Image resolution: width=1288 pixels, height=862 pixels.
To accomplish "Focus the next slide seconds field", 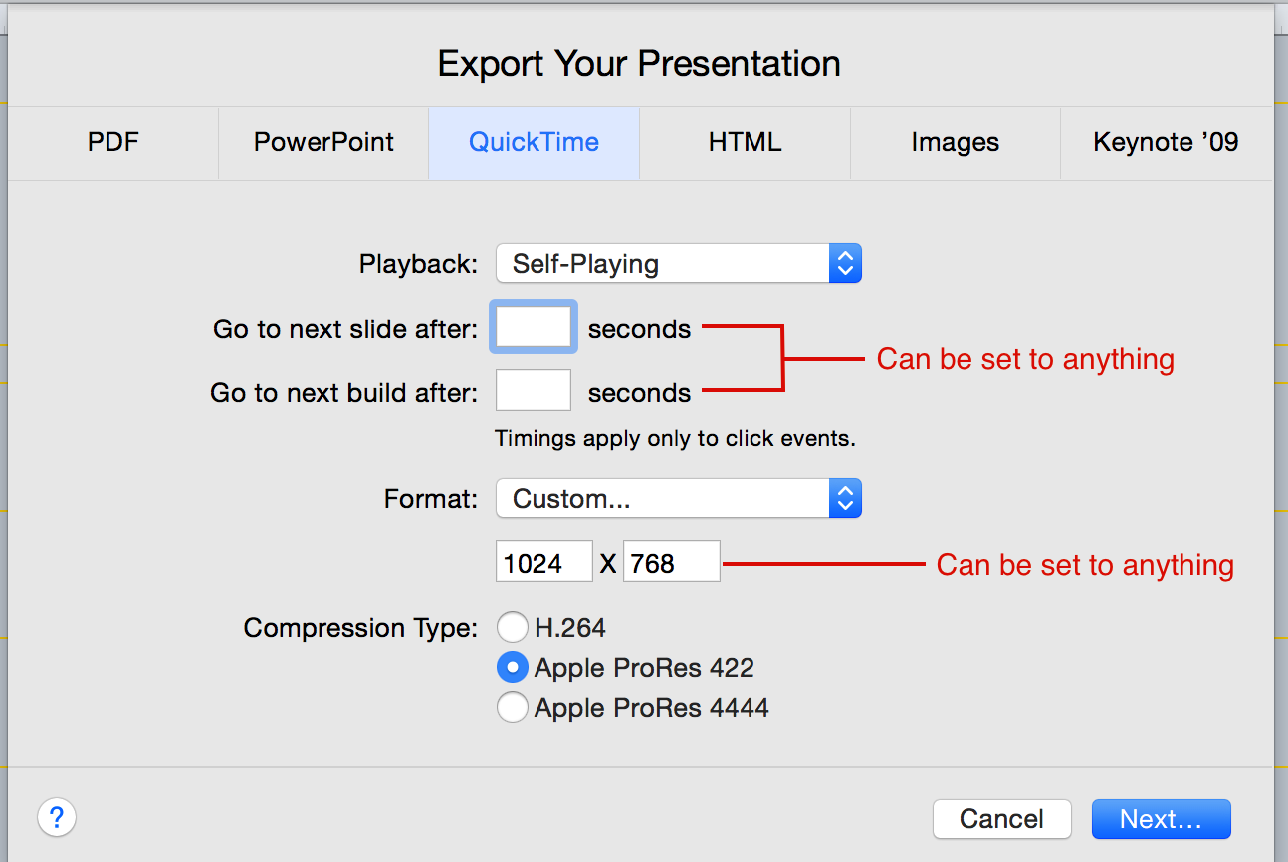I will 534,327.
